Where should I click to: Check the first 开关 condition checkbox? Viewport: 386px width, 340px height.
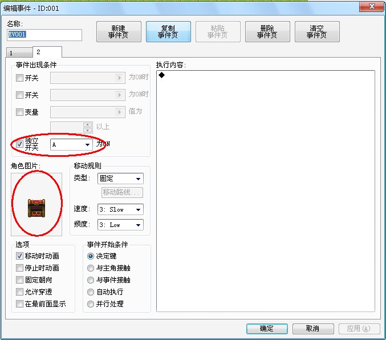[x=19, y=78]
